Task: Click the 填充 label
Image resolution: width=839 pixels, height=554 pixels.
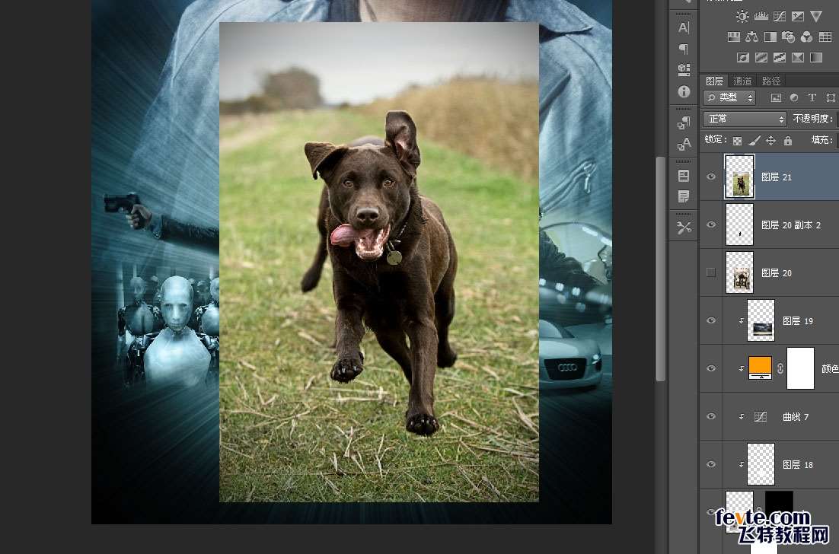Action: coord(822,140)
